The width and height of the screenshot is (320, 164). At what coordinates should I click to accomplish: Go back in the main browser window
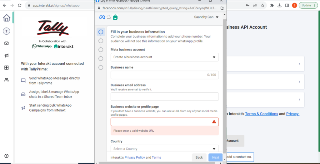point(4,6)
